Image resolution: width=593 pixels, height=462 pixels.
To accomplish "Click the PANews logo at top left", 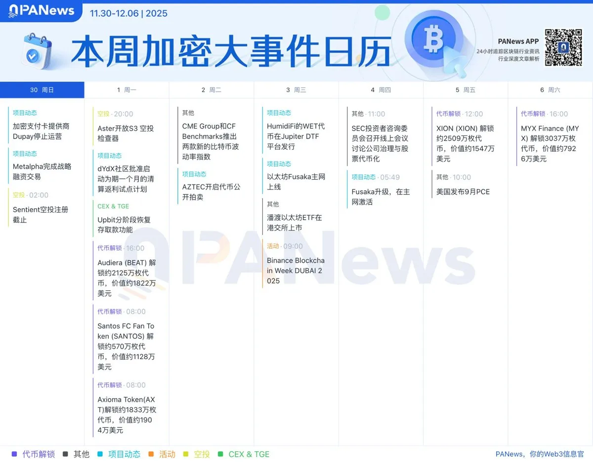I will coord(42,10).
